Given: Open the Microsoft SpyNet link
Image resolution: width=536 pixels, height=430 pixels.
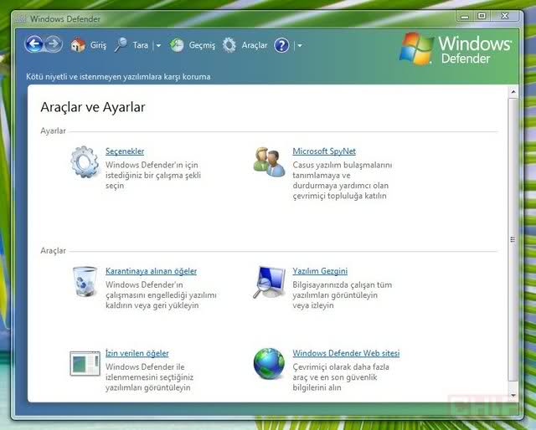Looking at the screenshot, I should (x=324, y=151).
